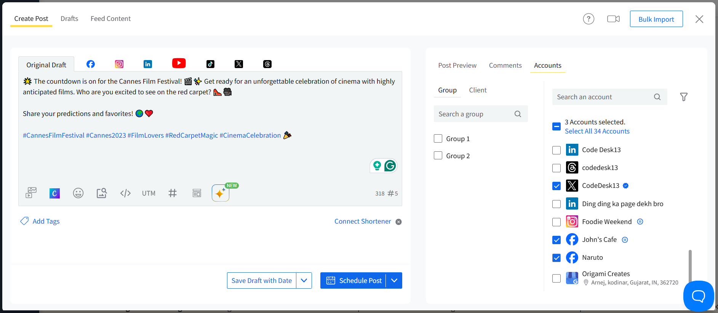
Task: Switch to the Client tab
Action: (478, 90)
